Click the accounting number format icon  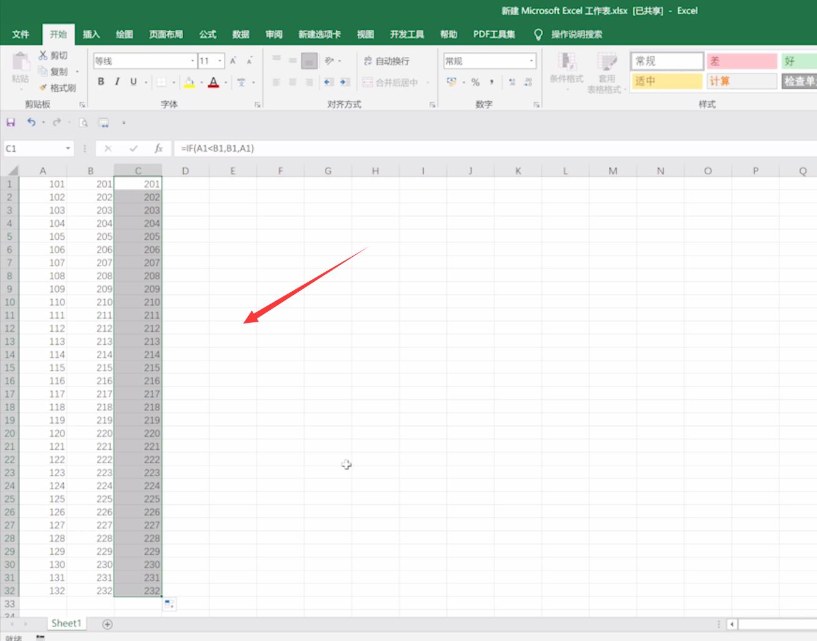coord(452,82)
